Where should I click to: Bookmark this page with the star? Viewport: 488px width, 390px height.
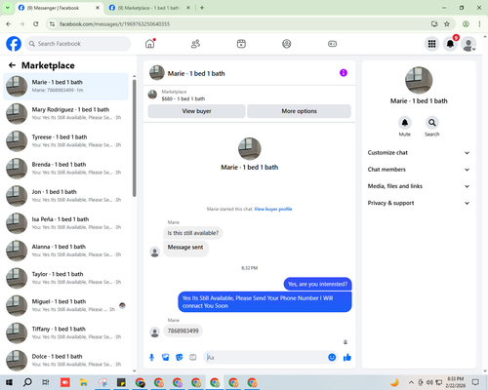[x=447, y=24]
